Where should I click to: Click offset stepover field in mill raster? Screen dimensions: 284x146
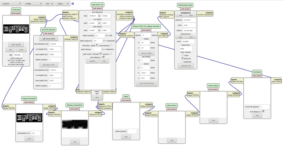click(98, 41)
